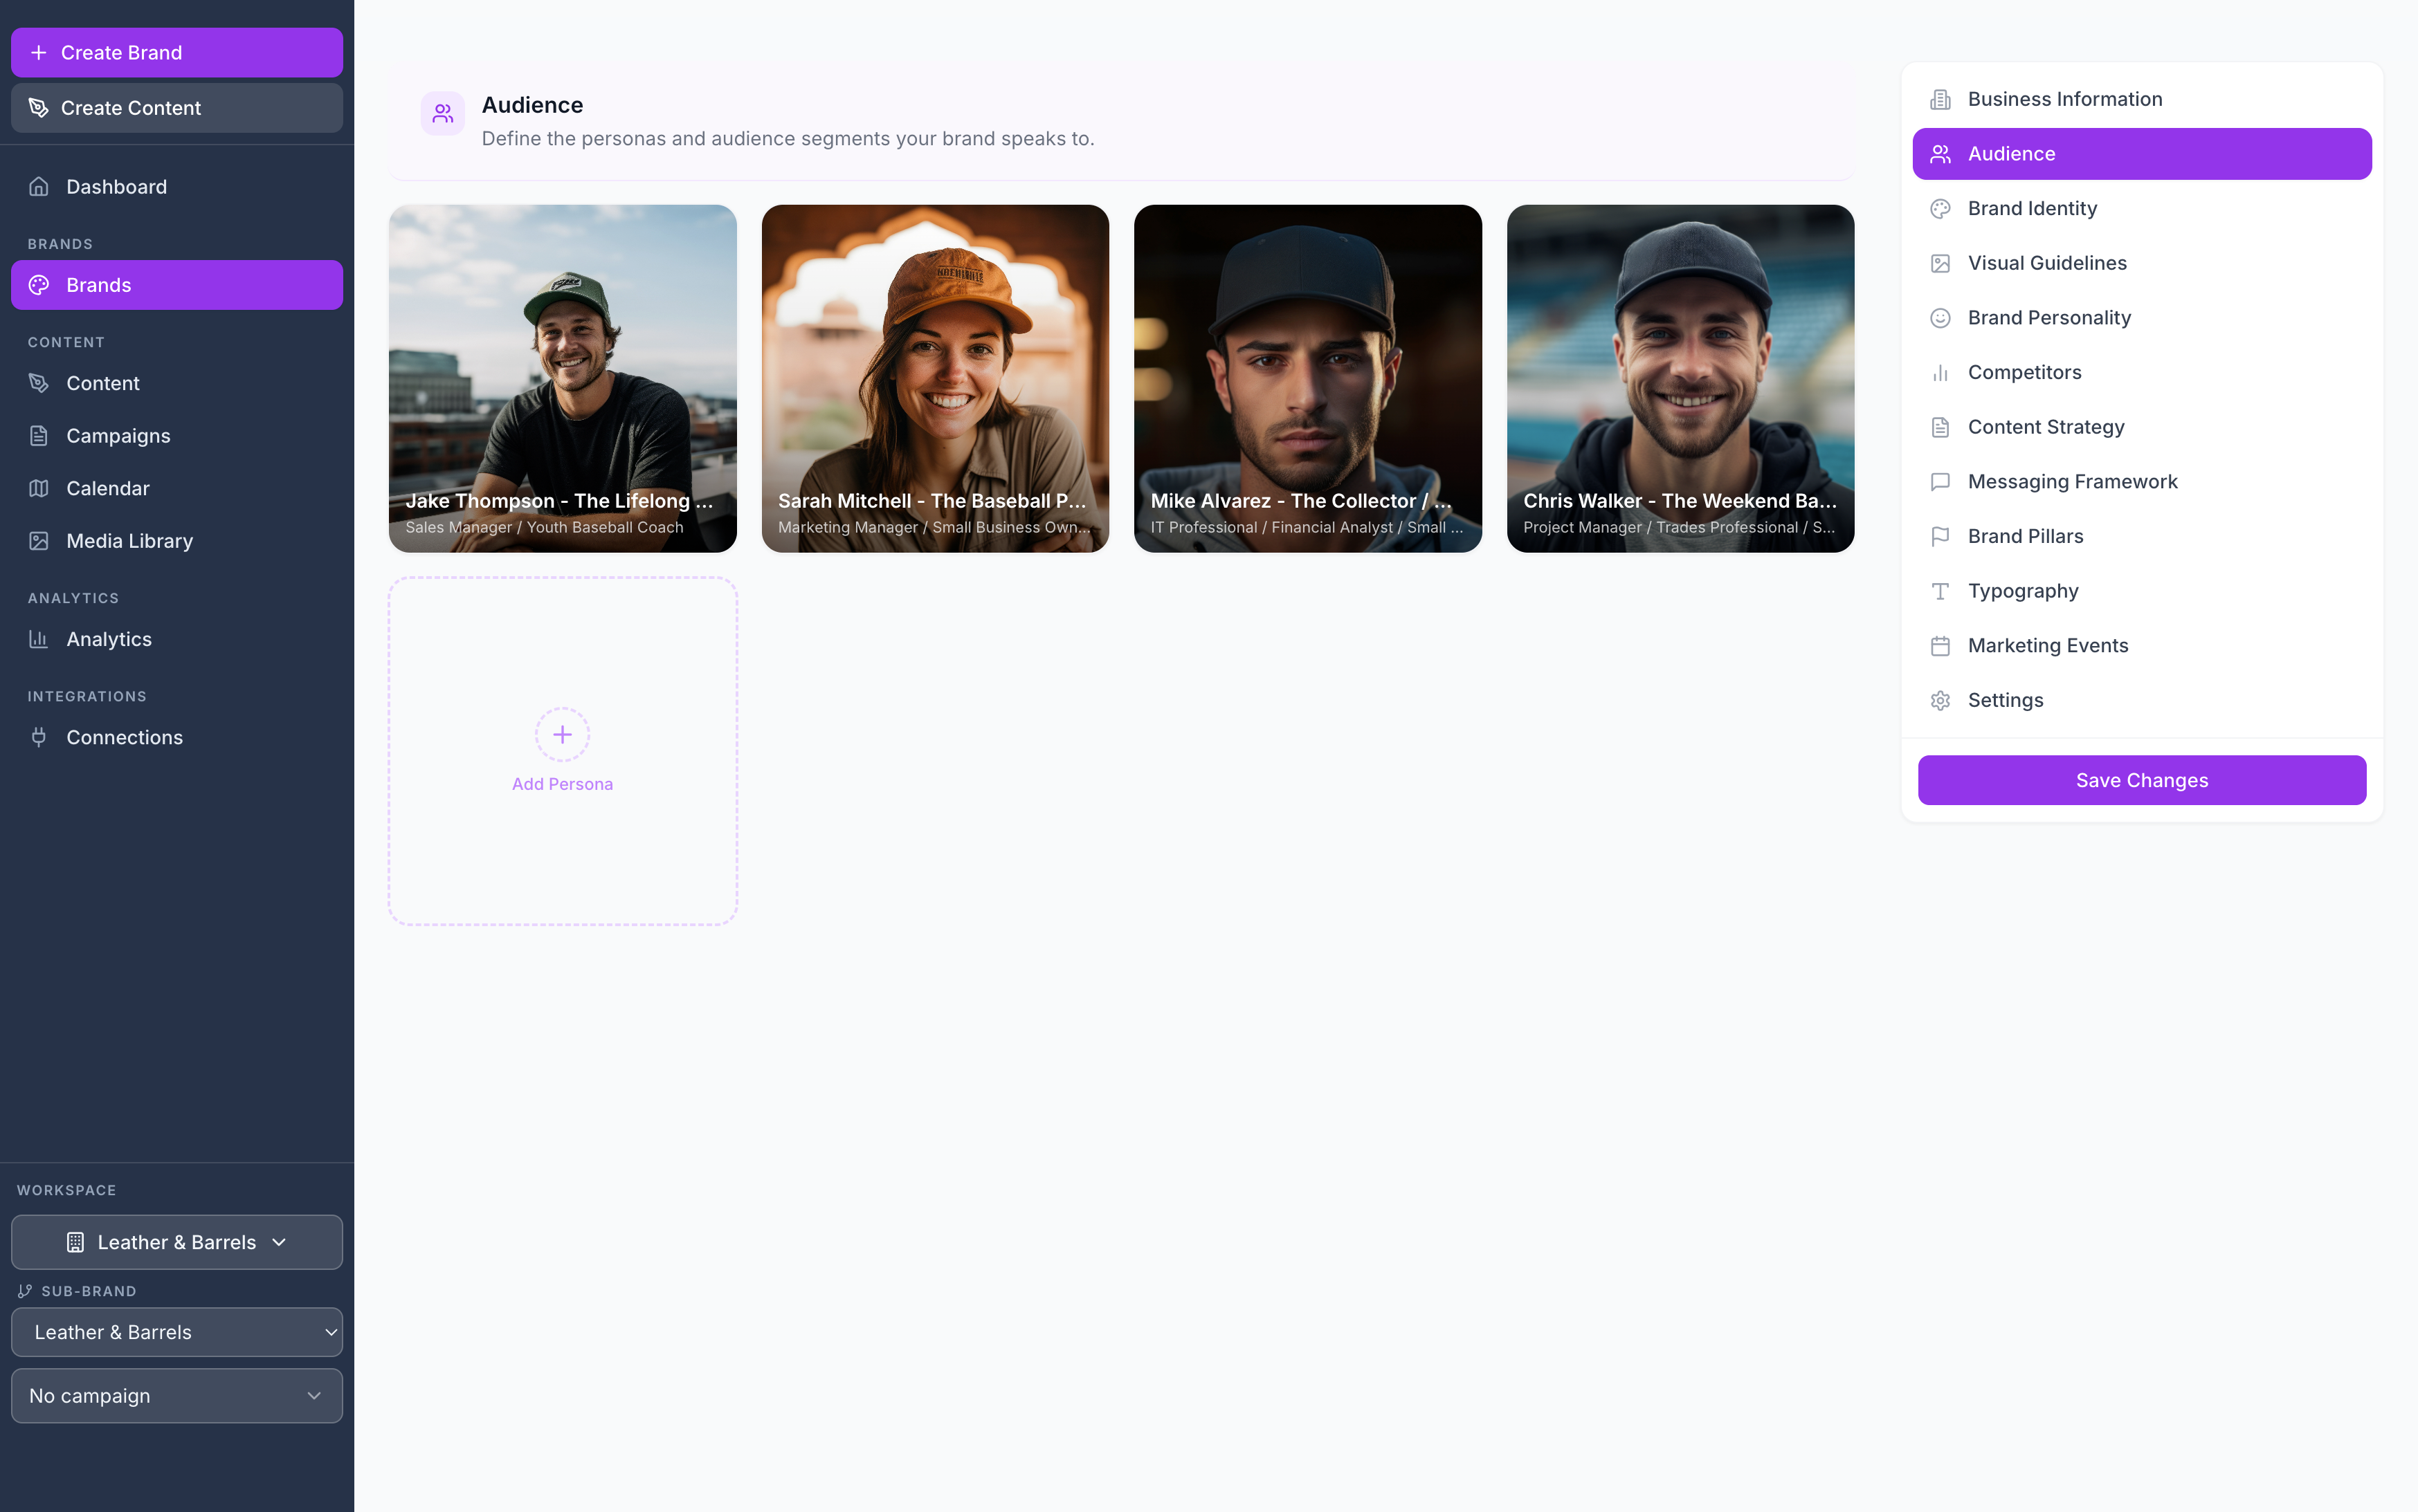Open the Competitors section
Screen dimensions: 2418x1512
pos(2024,372)
